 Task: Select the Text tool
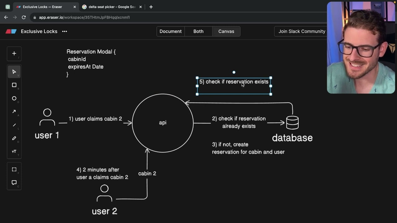pos(14,151)
